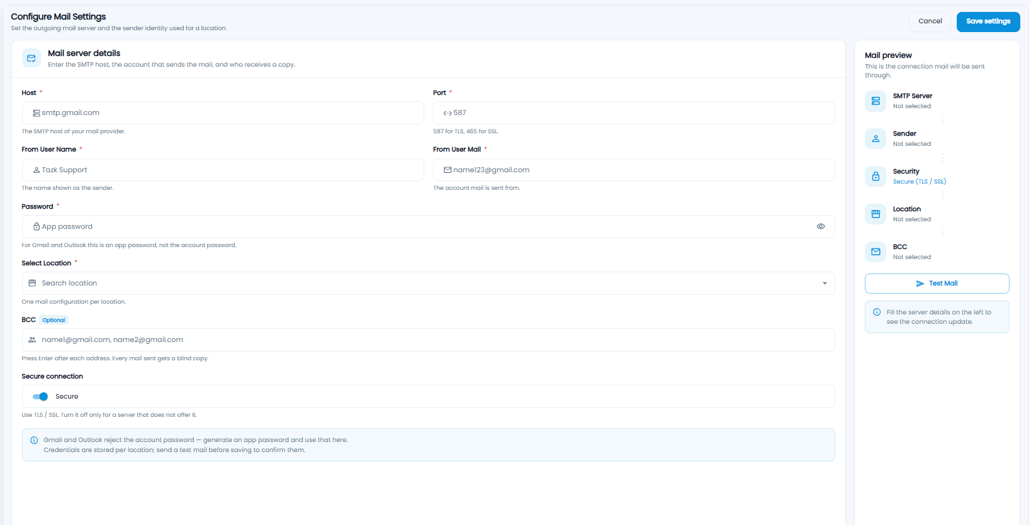This screenshot has height=525, width=1031.
Task: Click the Save settings button
Action: [988, 21]
